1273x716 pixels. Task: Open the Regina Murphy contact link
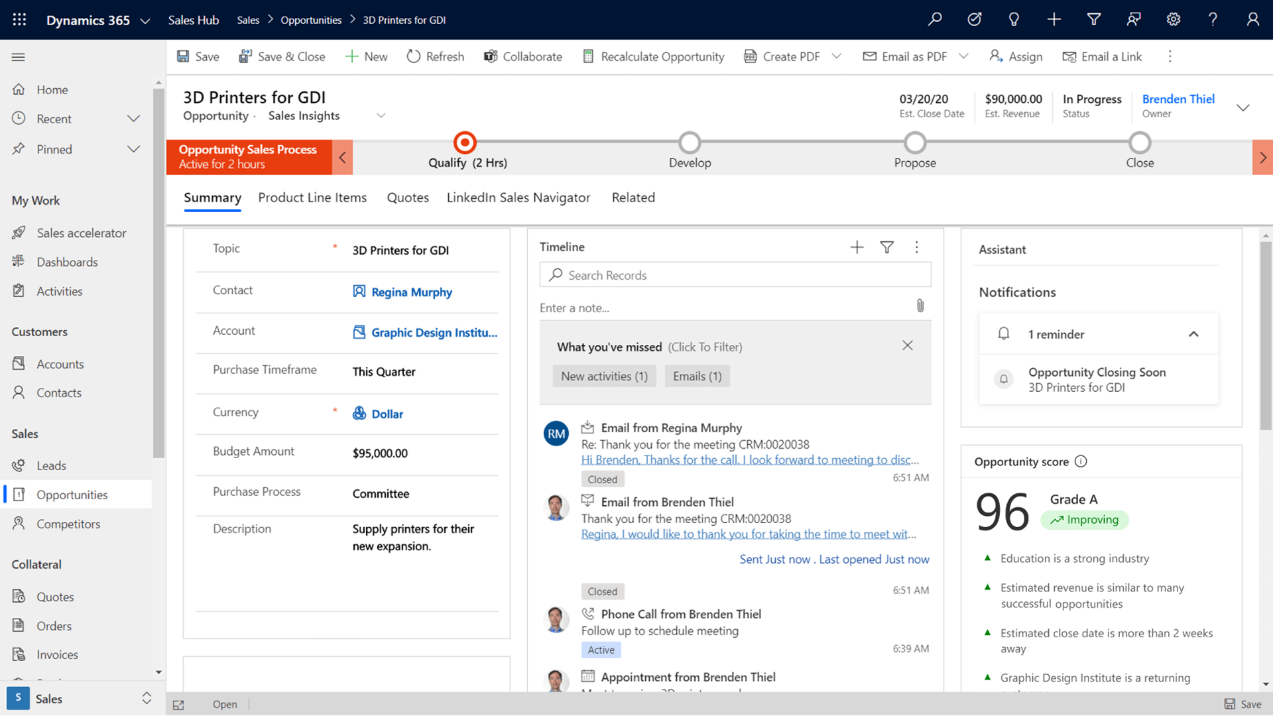412,292
